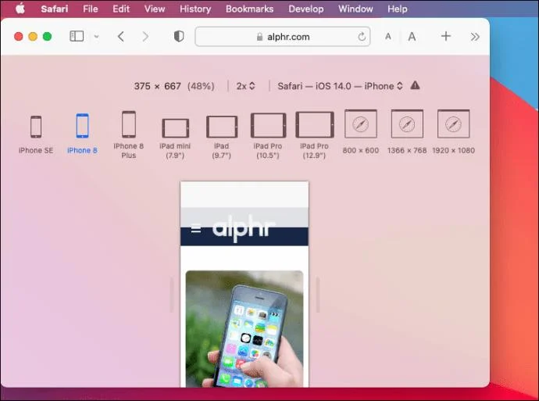Screen dimensions: 539x401
Task: Select the 1920 × 1080 window preset
Action: point(453,132)
